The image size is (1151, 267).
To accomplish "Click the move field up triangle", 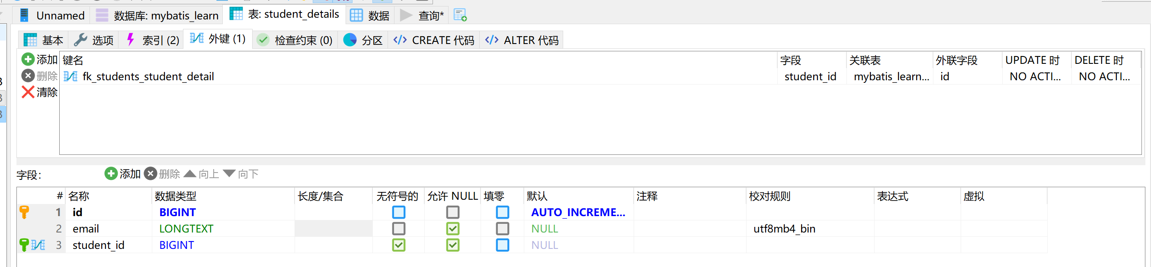I will (190, 173).
